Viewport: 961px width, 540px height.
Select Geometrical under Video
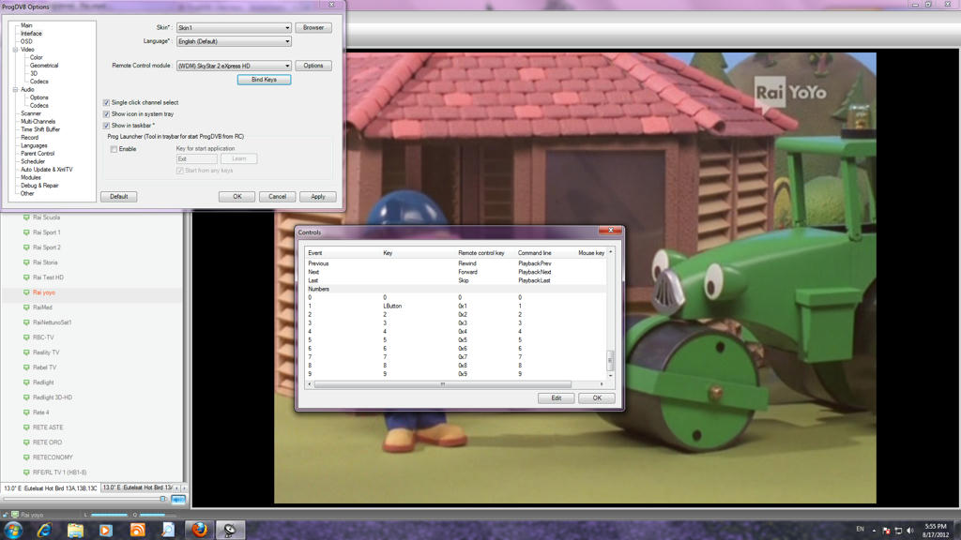pos(44,66)
